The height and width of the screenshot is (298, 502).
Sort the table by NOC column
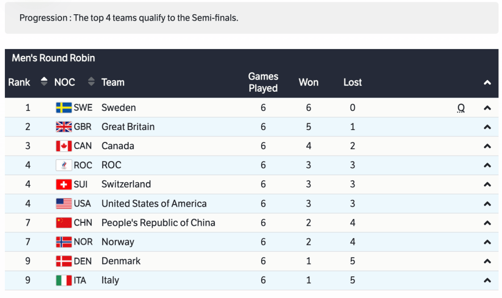point(91,82)
